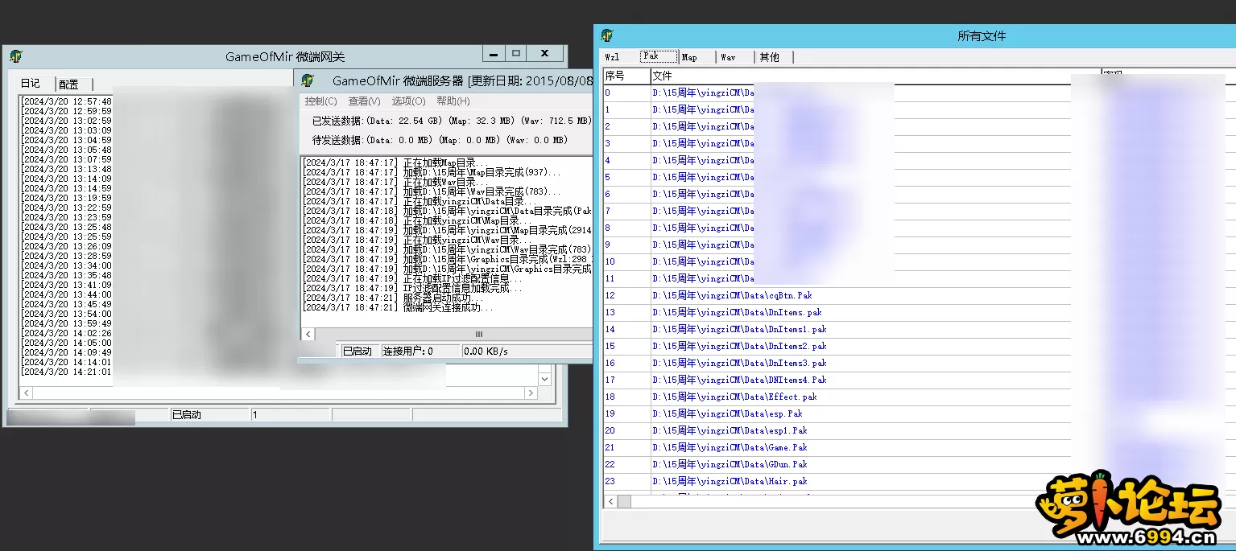The width and height of the screenshot is (1236, 551).
Task: Click the 正在加载IP过滤配置信息 log line
Action: click(412, 278)
